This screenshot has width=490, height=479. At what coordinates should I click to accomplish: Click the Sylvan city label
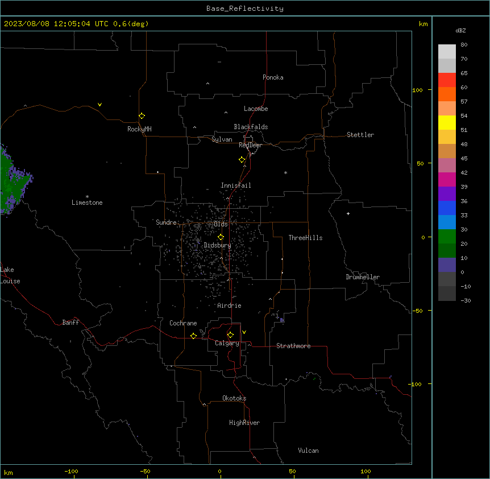coord(222,139)
